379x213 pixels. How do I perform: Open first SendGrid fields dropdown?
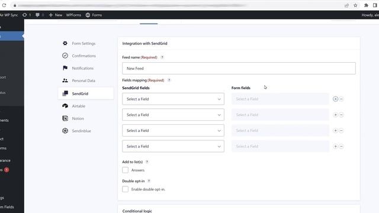pyautogui.click(x=173, y=99)
